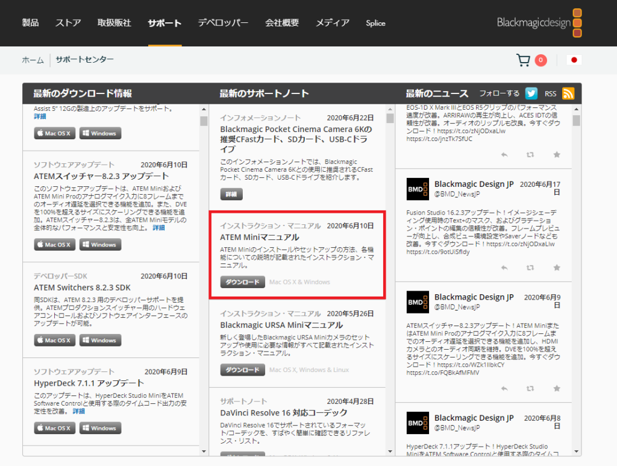Image resolution: width=617 pixels, height=466 pixels.
Task: Go to 取扱販社 in the top navigation
Action: tap(114, 23)
